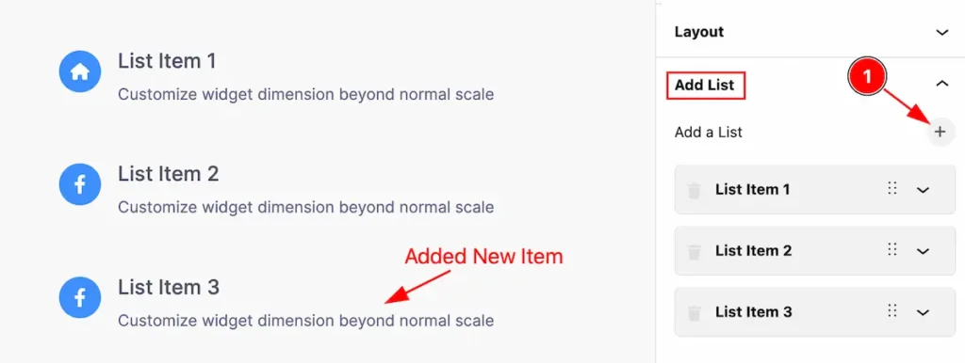Click drag handle dots of List Item 3
The height and width of the screenshot is (363, 965).
[x=892, y=311]
